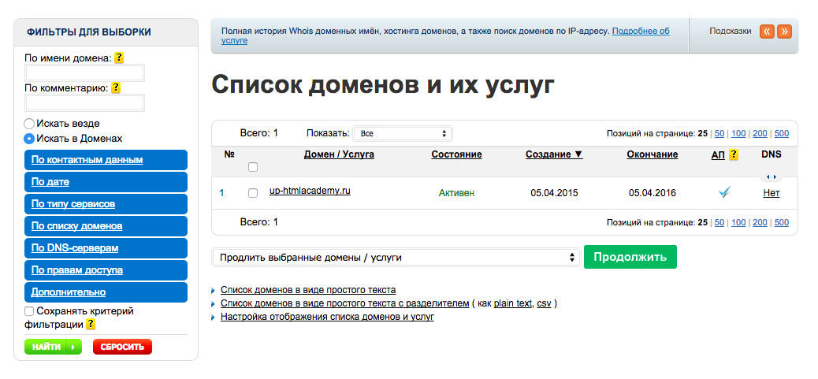Viewport: 818px width, 379px height.
Task: Sort table by 'Создание' column header
Action: [554, 154]
